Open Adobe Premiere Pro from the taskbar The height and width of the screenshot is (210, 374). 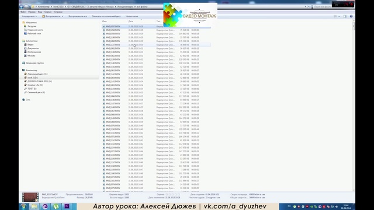67,206
